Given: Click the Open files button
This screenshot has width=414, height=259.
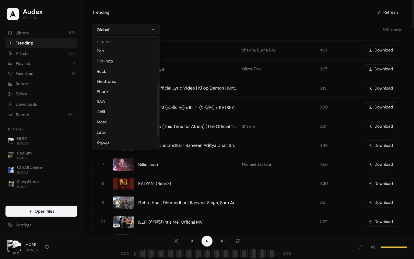Looking at the screenshot, I should pyautogui.click(x=41, y=211).
